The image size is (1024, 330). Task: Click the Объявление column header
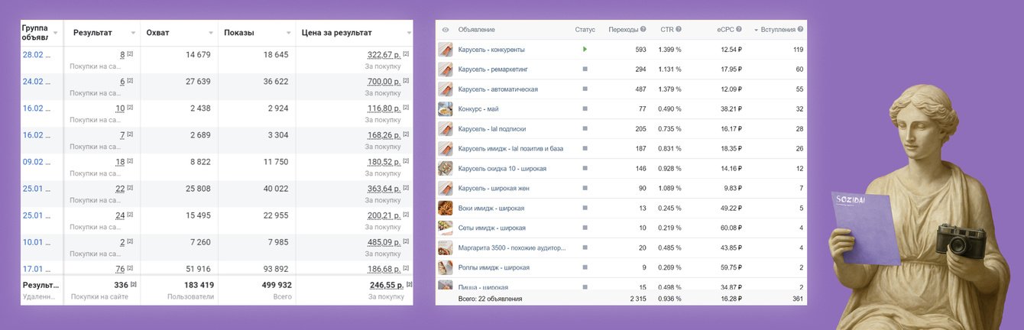tap(477, 30)
